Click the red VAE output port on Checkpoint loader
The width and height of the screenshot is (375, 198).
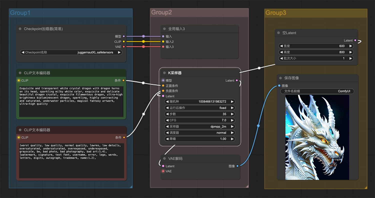click(x=124, y=47)
